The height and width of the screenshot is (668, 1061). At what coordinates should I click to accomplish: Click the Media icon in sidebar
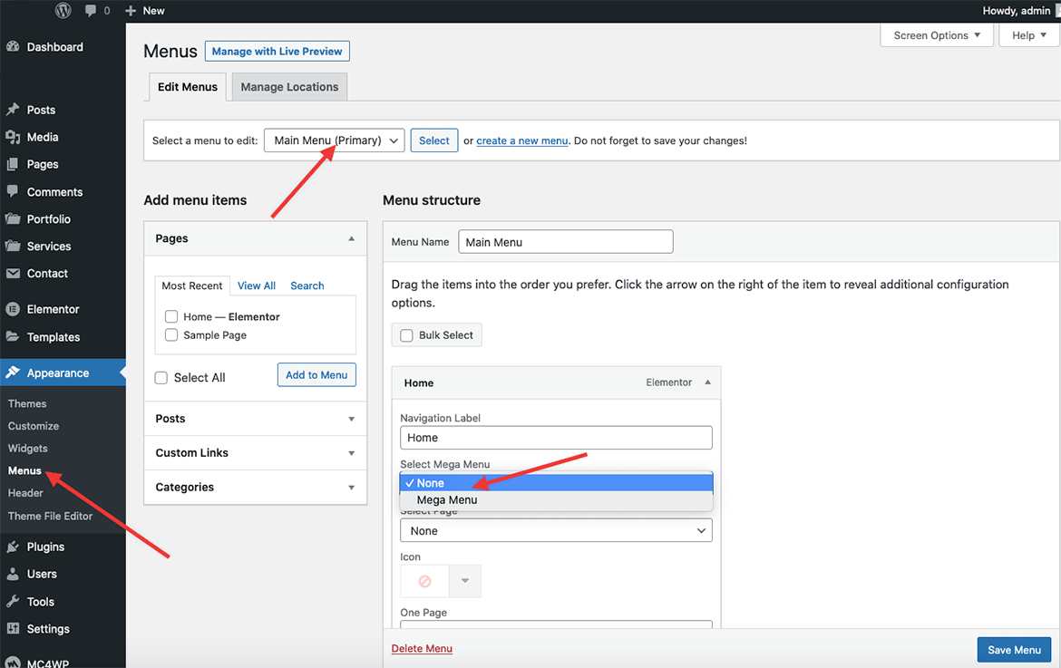pyautogui.click(x=13, y=137)
